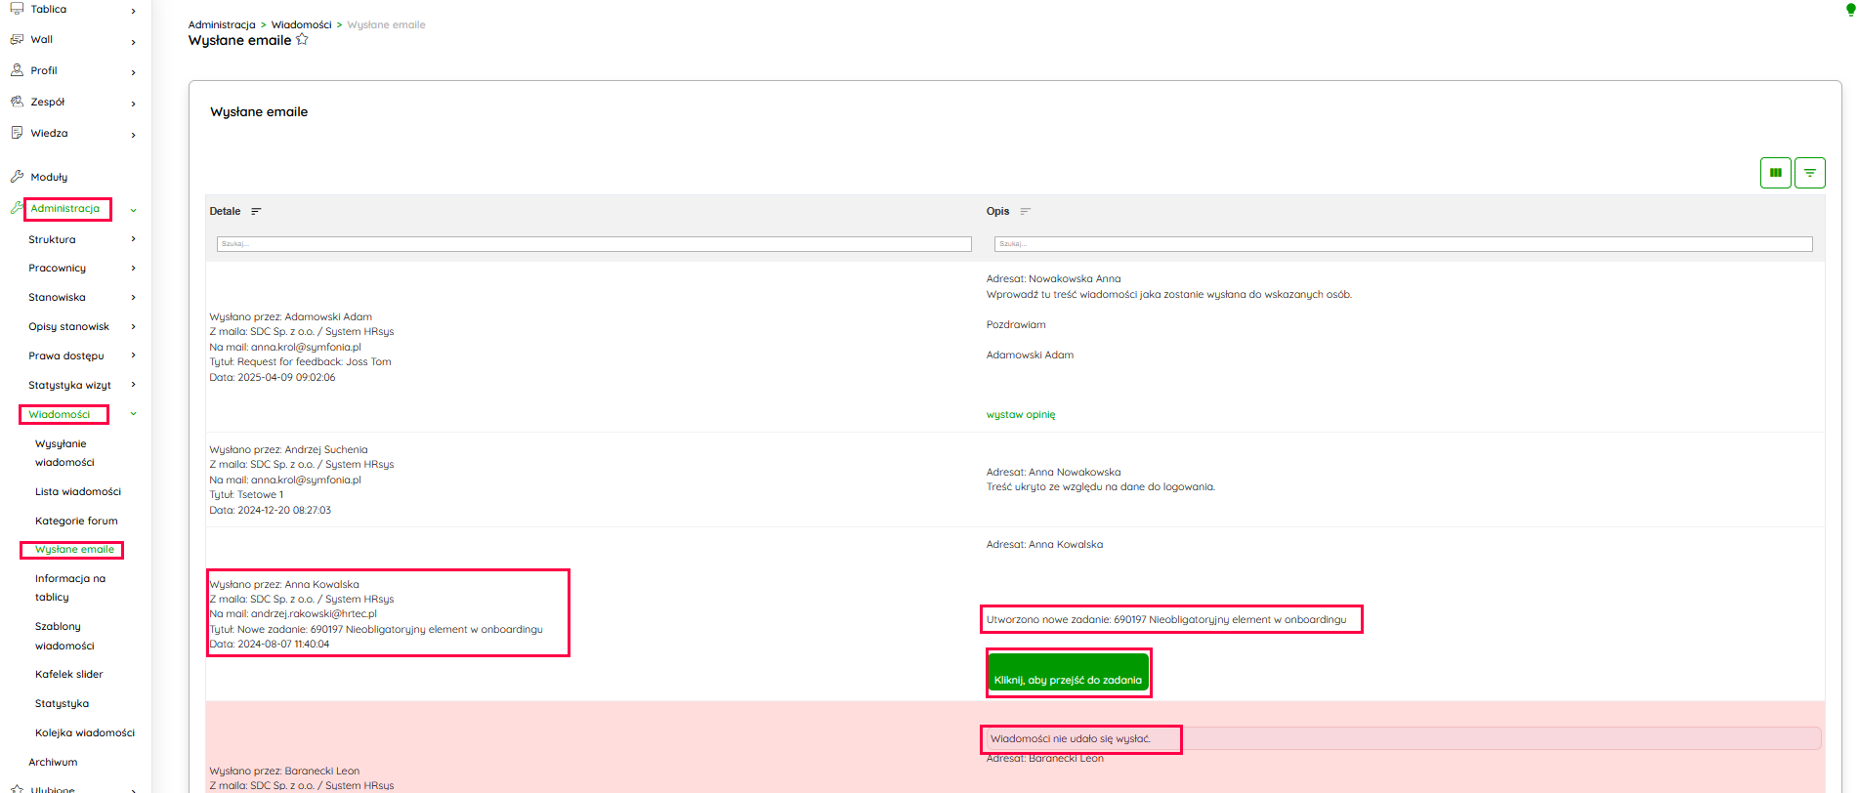The image size is (1858, 793).
Task: Click the favorite star next to Wysłane emaile
Action: coord(302,40)
